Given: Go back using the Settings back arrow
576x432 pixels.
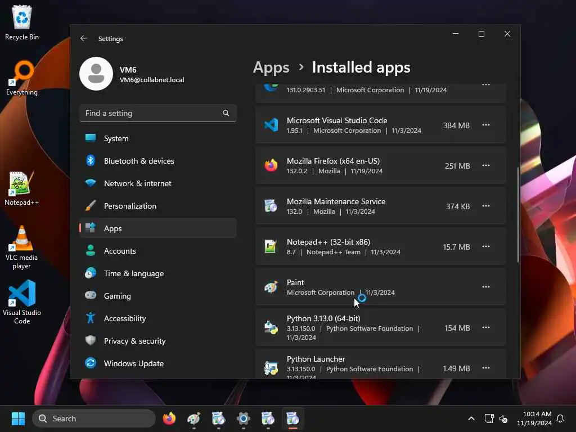Looking at the screenshot, I should [84, 38].
